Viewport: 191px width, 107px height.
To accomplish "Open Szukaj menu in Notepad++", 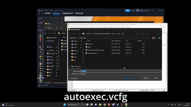I will tap(78, 27).
